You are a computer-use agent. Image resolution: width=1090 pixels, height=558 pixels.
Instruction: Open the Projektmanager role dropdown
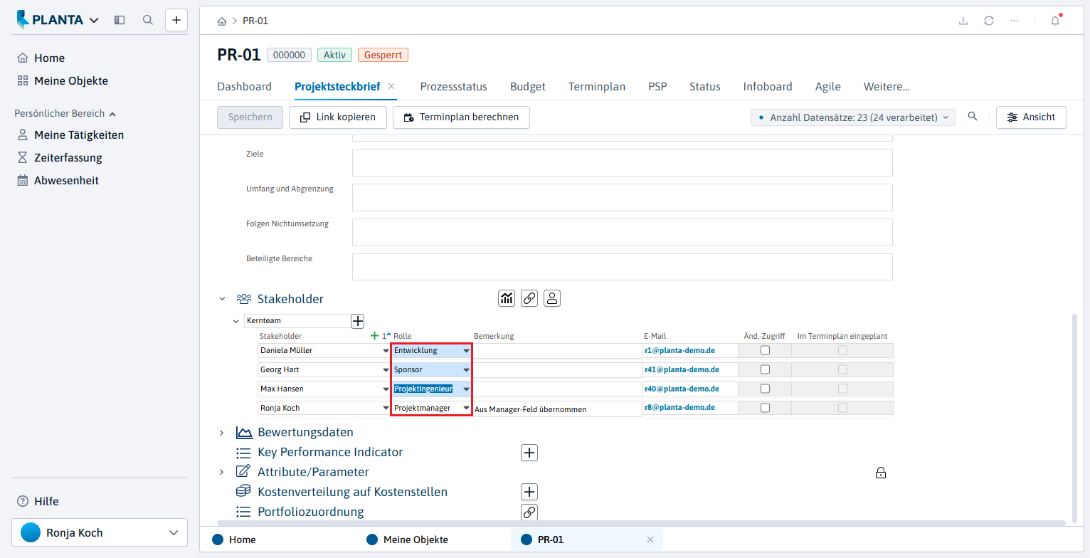click(467, 408)
